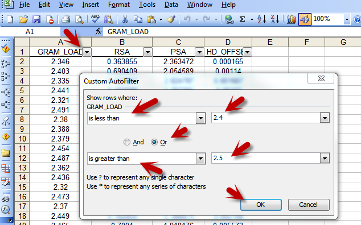Expand the 2.5 value dropdown arrow
This screenshot has height=225, width=361.
click(x=325, y=159)
